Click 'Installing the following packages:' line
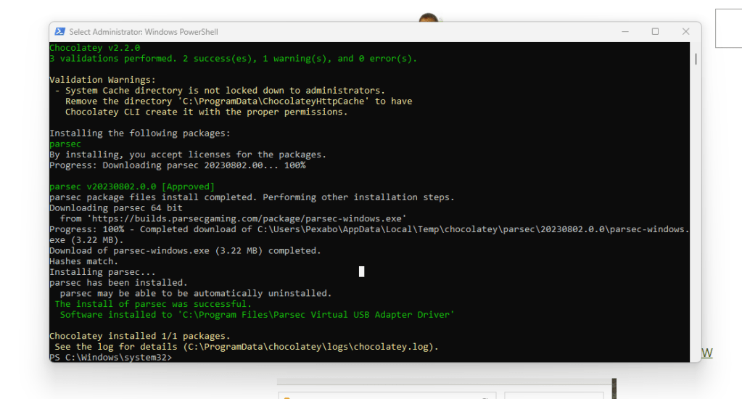 140,133
